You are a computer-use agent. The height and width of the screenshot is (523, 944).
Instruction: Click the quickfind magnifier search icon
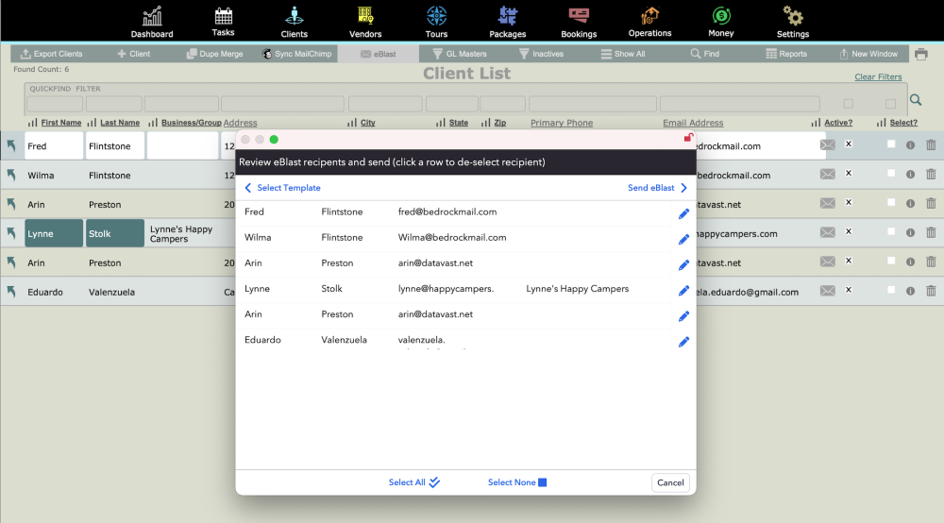click(916, 100)
